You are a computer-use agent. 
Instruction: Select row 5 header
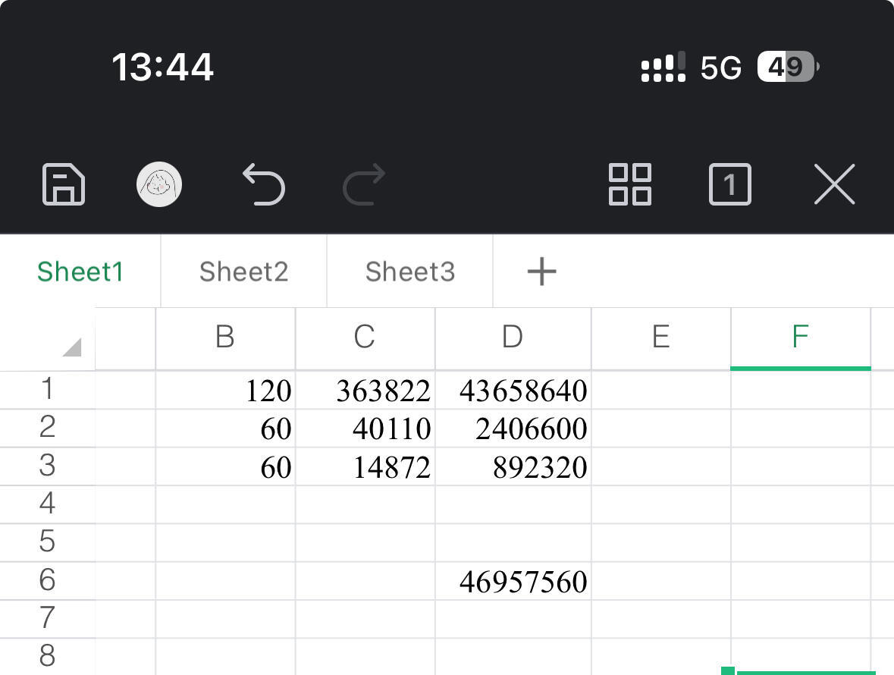tap(47, 542)
